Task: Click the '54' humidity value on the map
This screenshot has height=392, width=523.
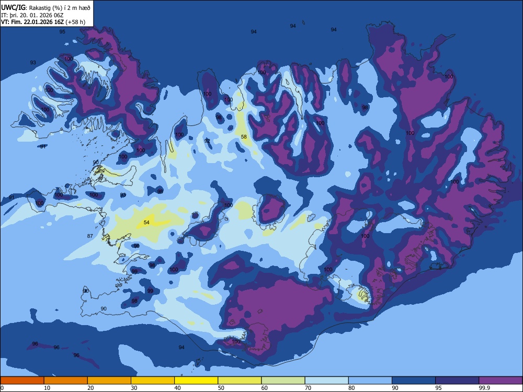Action: (x=146, y=222)
